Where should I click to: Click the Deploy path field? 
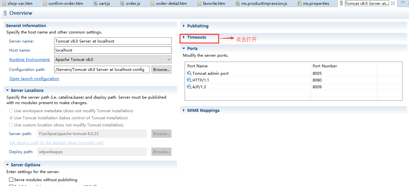[x=92, y=152]
